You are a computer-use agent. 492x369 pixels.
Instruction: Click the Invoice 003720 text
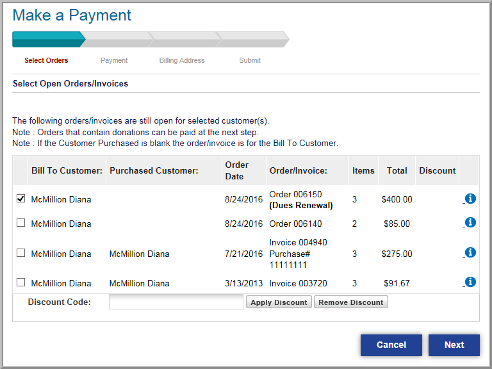point(298,283)
